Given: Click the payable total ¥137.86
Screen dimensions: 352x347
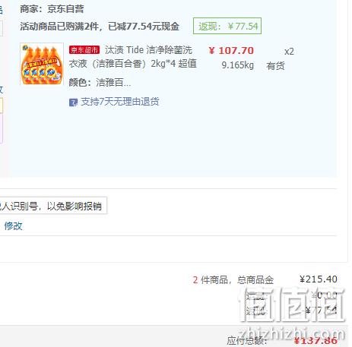Looking at the screenshot, I should (x=316, y=341).
